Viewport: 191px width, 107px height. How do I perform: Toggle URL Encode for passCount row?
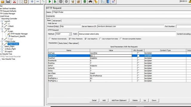(x=138, y=56)
